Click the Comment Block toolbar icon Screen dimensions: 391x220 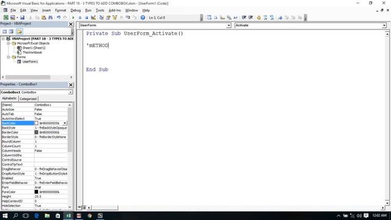(x=265, y=18)
